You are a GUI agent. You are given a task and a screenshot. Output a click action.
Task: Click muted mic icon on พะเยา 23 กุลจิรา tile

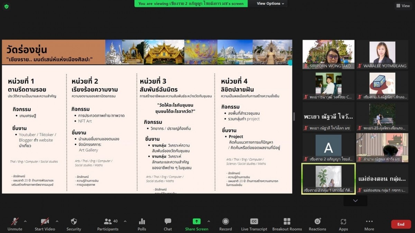pos(360,128)
